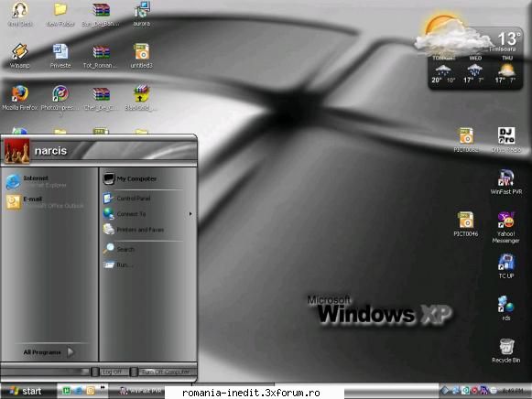
Task: Open the New Folder on desktop
Action: [x=60, y=15]
